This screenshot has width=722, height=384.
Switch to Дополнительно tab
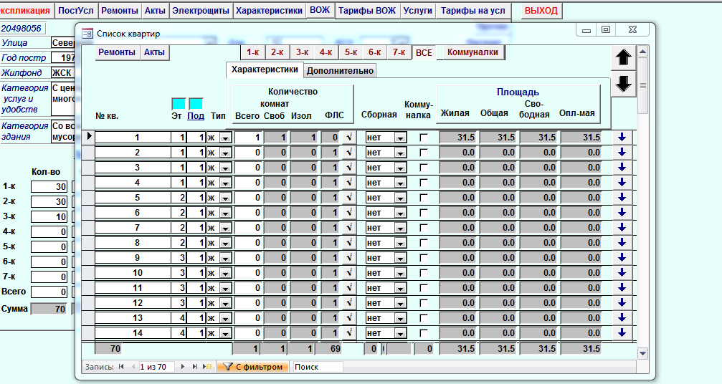coord(340,71)
